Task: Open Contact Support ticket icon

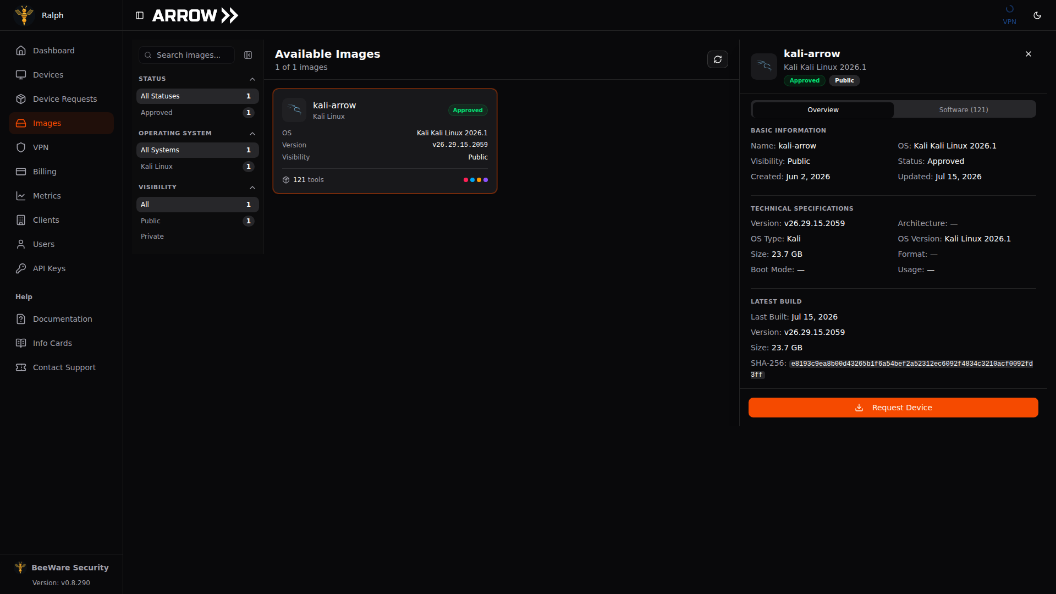Action: click(21, 367)
